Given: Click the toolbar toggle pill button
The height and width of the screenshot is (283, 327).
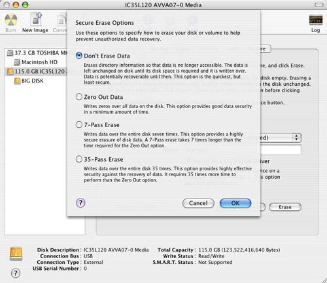Looking at the screenshot, I should [319, 5].
